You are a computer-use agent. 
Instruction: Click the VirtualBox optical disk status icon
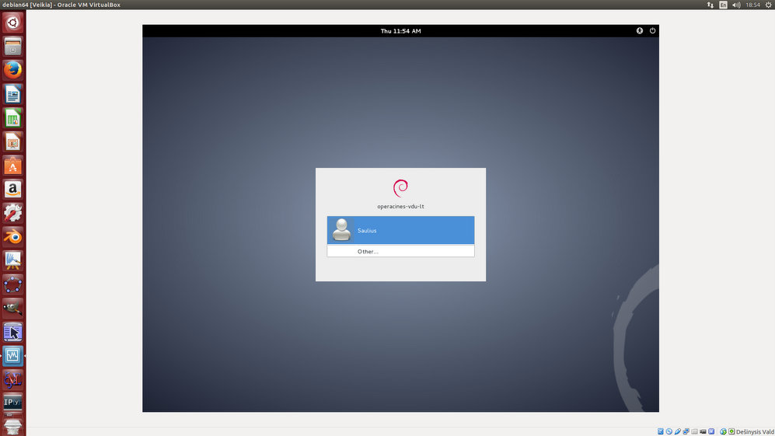pos(669,431)
